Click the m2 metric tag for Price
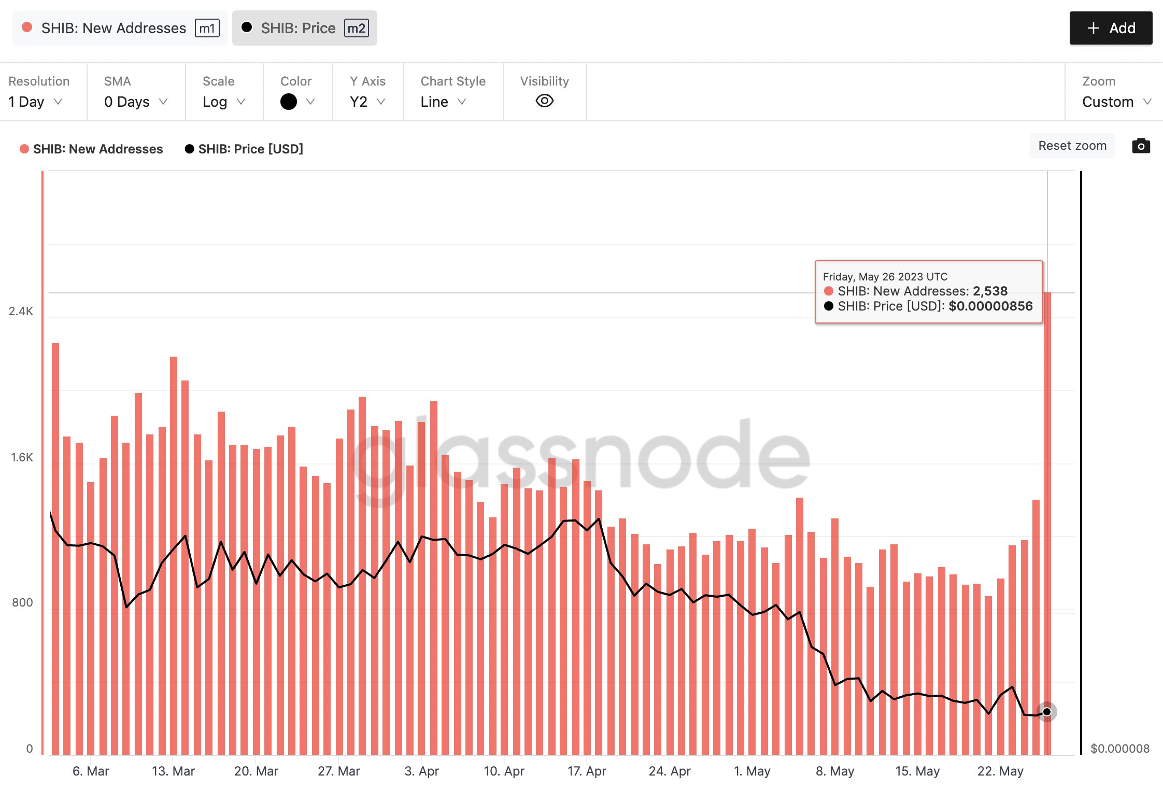Screen dimensions: 1163x789 pyautogui.click(x=356, y=26)
